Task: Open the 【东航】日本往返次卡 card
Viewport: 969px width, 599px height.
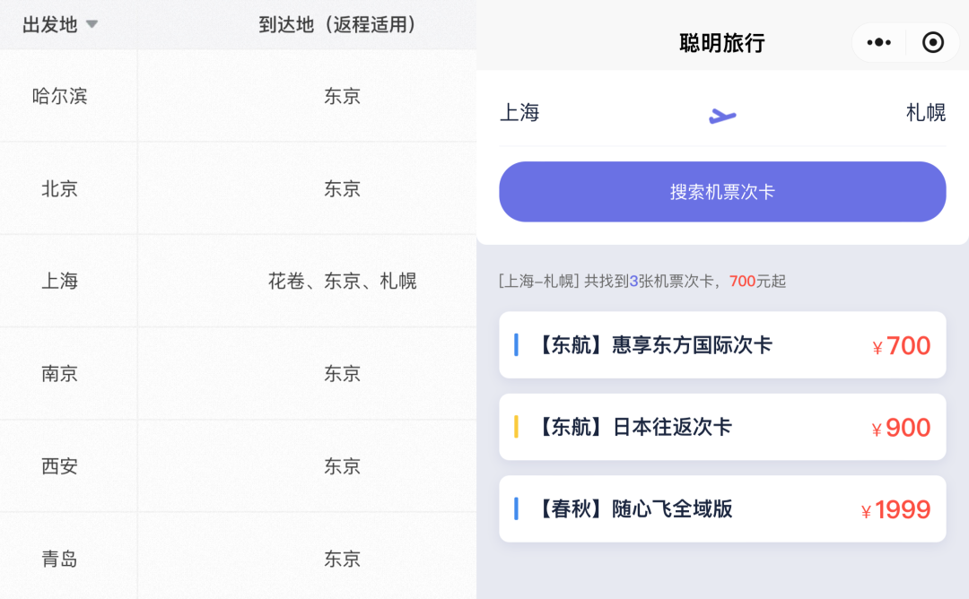Action: pos(635,427)
